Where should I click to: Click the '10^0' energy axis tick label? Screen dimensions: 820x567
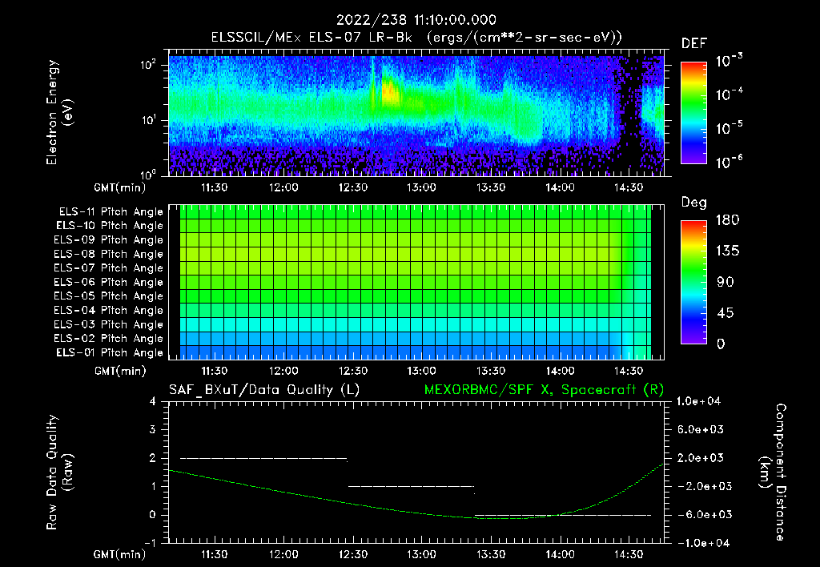(x=148, y=174)
